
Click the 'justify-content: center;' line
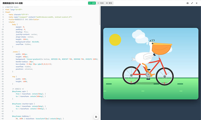pyautogui.click(x=27, y=34)
